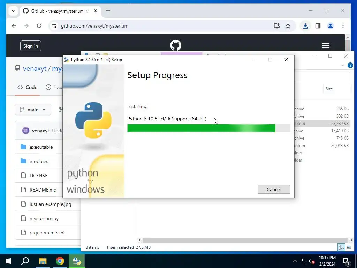Open a new Chrome tab
The height and width of the screenshot is (268, 357).
(x=108, y=11)
